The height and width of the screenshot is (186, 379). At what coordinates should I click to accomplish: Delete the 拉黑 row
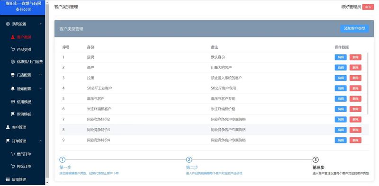click(x=355, y=78)
